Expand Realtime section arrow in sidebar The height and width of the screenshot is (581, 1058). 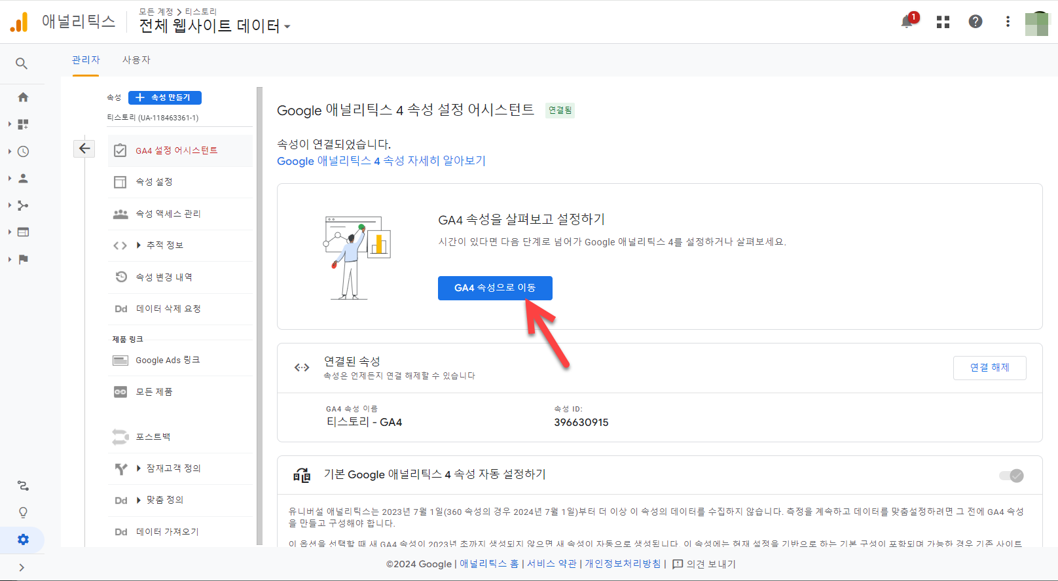pyautogui.click(x=9, y=151)
